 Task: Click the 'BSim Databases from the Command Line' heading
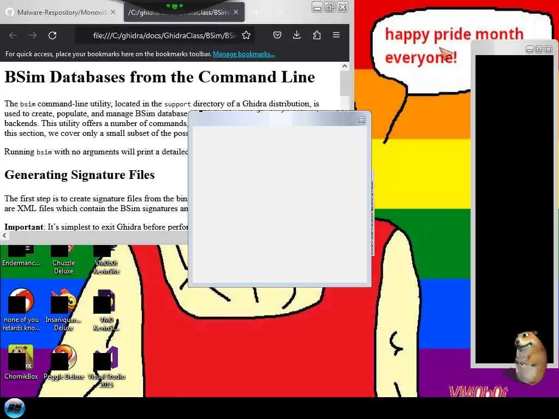tap(160, 77)
